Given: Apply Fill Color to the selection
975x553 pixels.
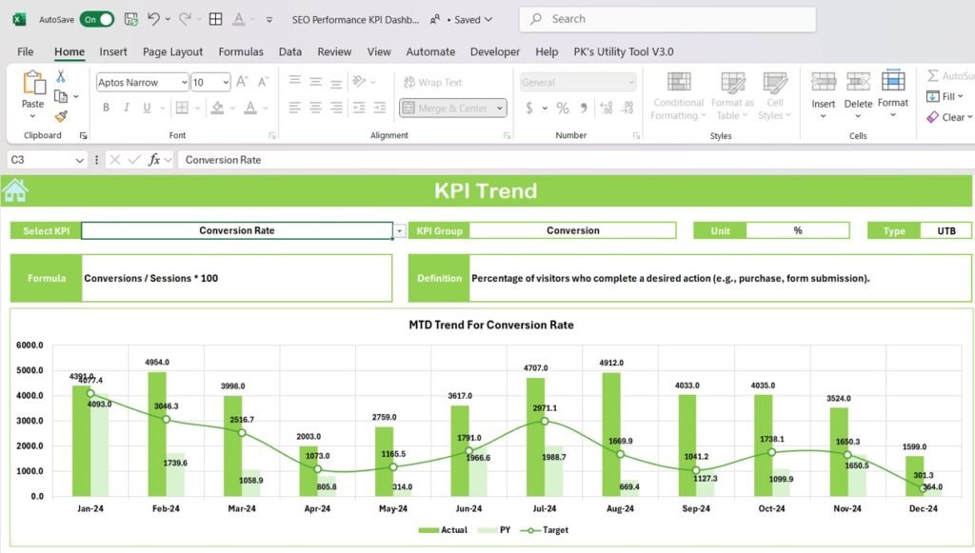Looking at the screenshot, I should 219,109.
